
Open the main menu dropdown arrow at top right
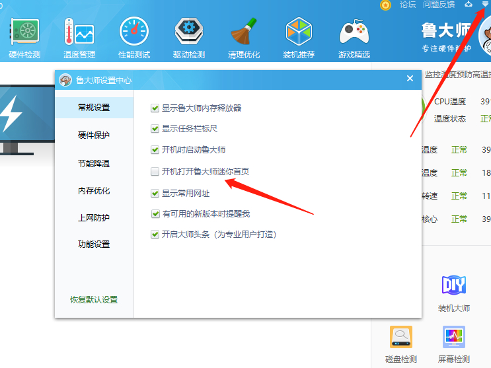(485, 4)
